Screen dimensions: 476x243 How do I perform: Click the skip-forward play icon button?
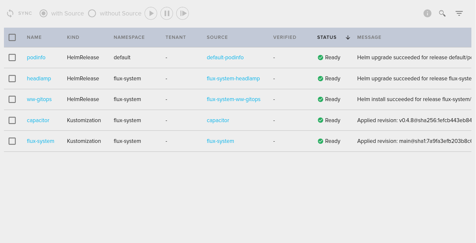[x=183, y=13]
